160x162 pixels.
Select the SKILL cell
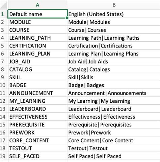click(x=37, y=77)
